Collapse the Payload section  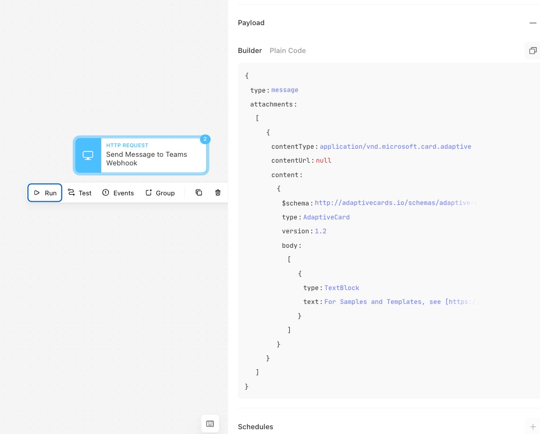tap(532, 23)
